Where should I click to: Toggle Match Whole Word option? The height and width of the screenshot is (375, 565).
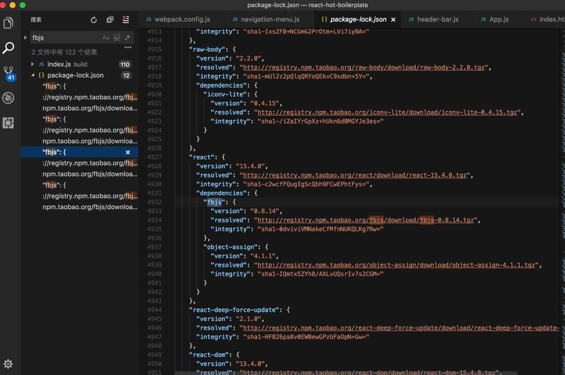coord(116,38)
